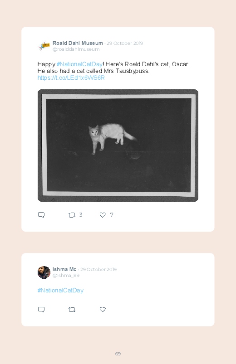Open Roald Dahl Museum profile avatar
This screenshot has height=364, width=236.
click(x=44, y=46)
